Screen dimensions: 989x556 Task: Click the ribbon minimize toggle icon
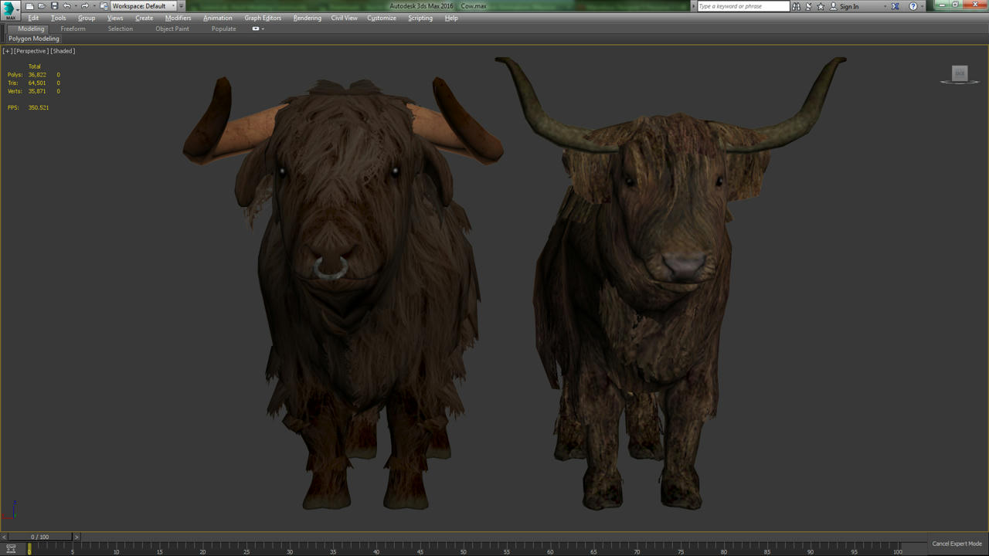[x=256, y=29]
